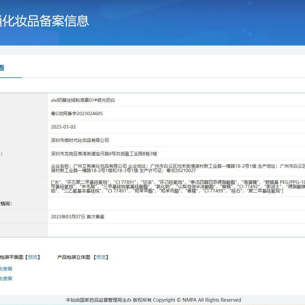The width and height of the screenshot is (305, 305).
Task: Click manufacturer 广州艾希美化妆品有限公司 text
Action: [100, 166]
